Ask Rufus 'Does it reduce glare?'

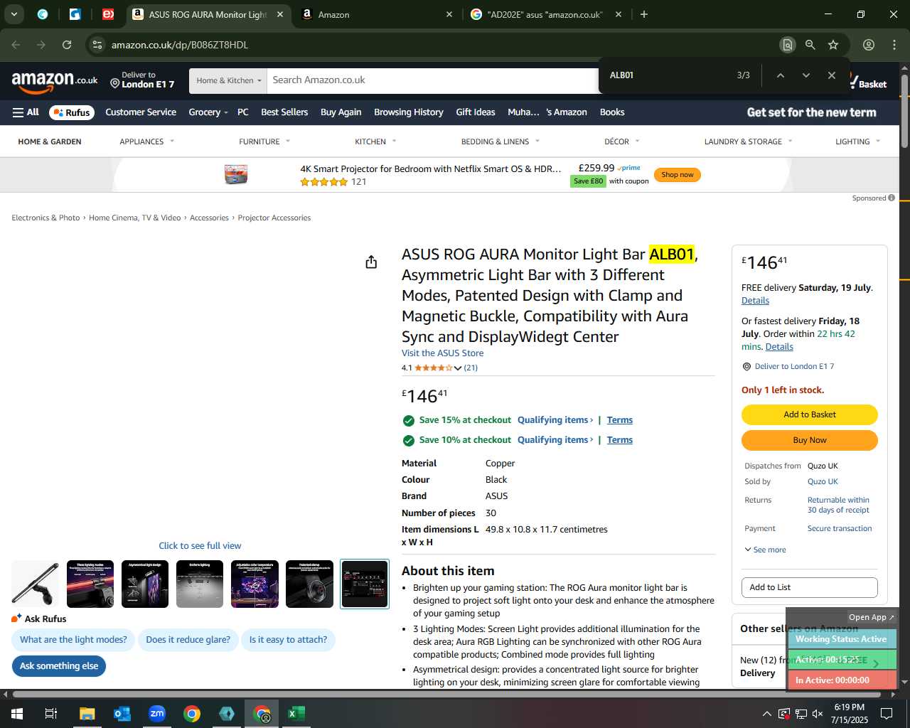tap(188, 640)
